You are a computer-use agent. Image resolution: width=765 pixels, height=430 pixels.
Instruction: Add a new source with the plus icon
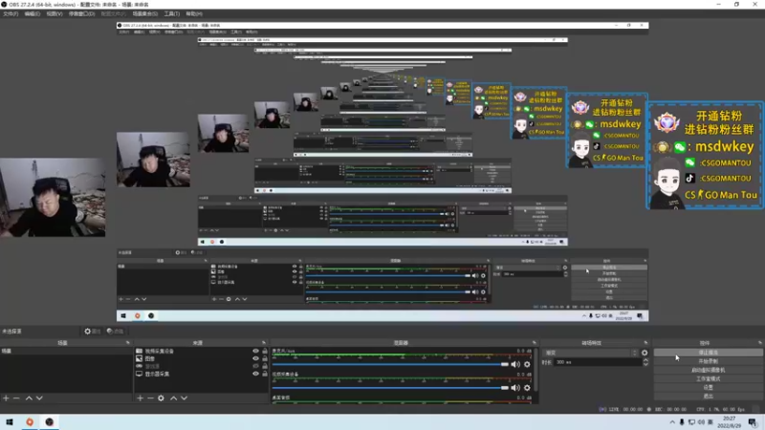(x=140, y=398)
